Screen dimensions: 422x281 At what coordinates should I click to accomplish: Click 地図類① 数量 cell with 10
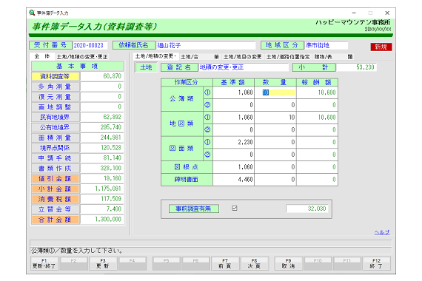click(275, 118)
